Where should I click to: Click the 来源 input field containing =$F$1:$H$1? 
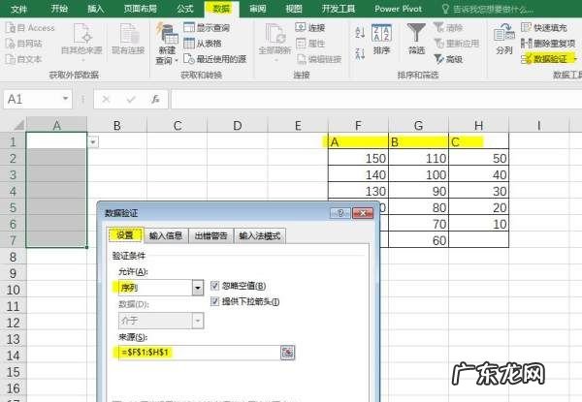click(197, 354)
